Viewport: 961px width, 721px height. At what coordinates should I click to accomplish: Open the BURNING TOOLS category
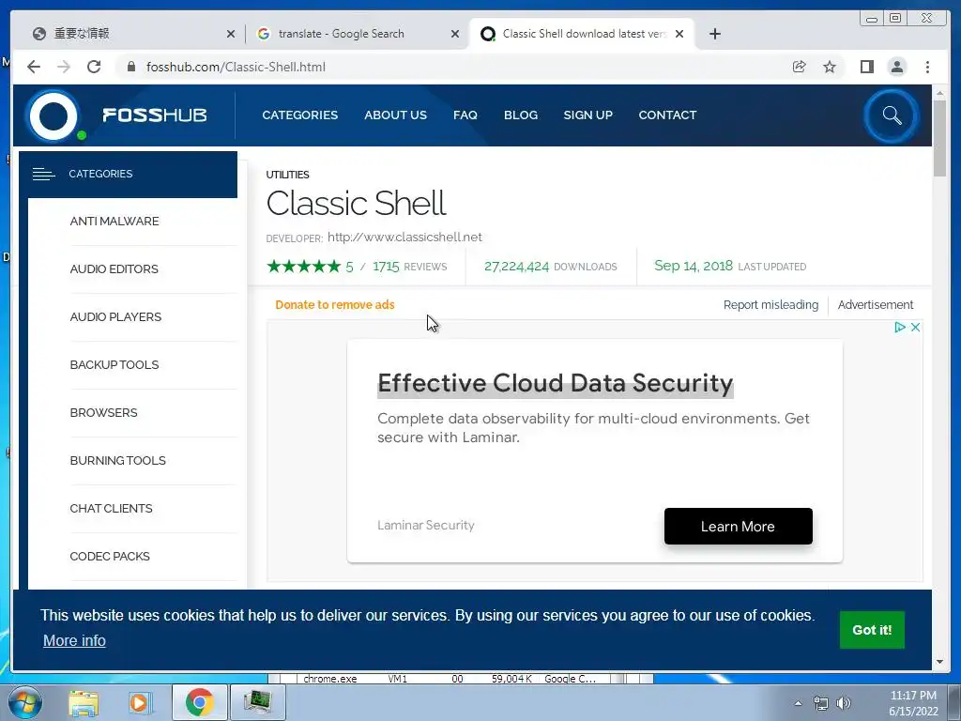click(117, 460)
